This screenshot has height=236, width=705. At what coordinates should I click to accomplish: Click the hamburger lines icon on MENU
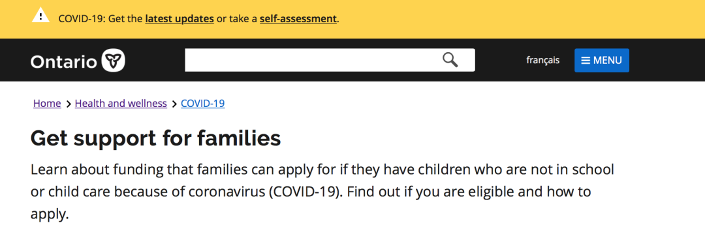586,61
